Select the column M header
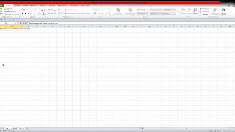 click(x=117, y=26)
